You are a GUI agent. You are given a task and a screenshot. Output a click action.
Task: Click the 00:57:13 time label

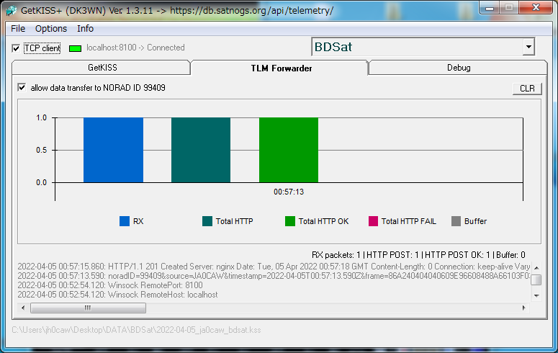[x=289, y=192]
